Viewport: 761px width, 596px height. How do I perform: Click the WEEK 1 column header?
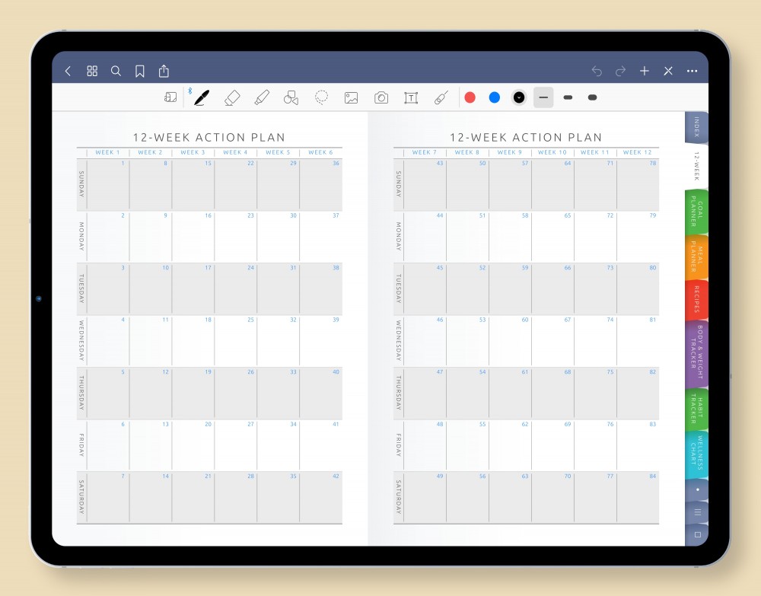(108, 152)
